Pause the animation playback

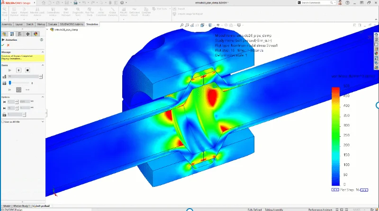coord(18,70)
